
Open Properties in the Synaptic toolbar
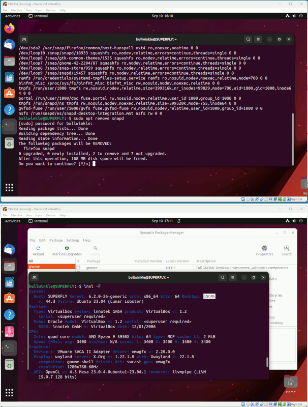[x=264, y=251]
